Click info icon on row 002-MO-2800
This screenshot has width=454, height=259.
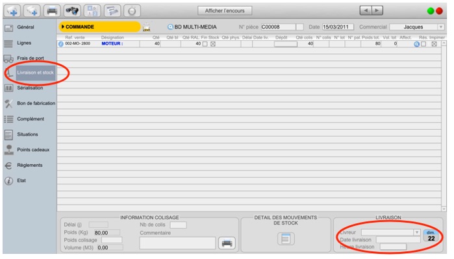61,44
